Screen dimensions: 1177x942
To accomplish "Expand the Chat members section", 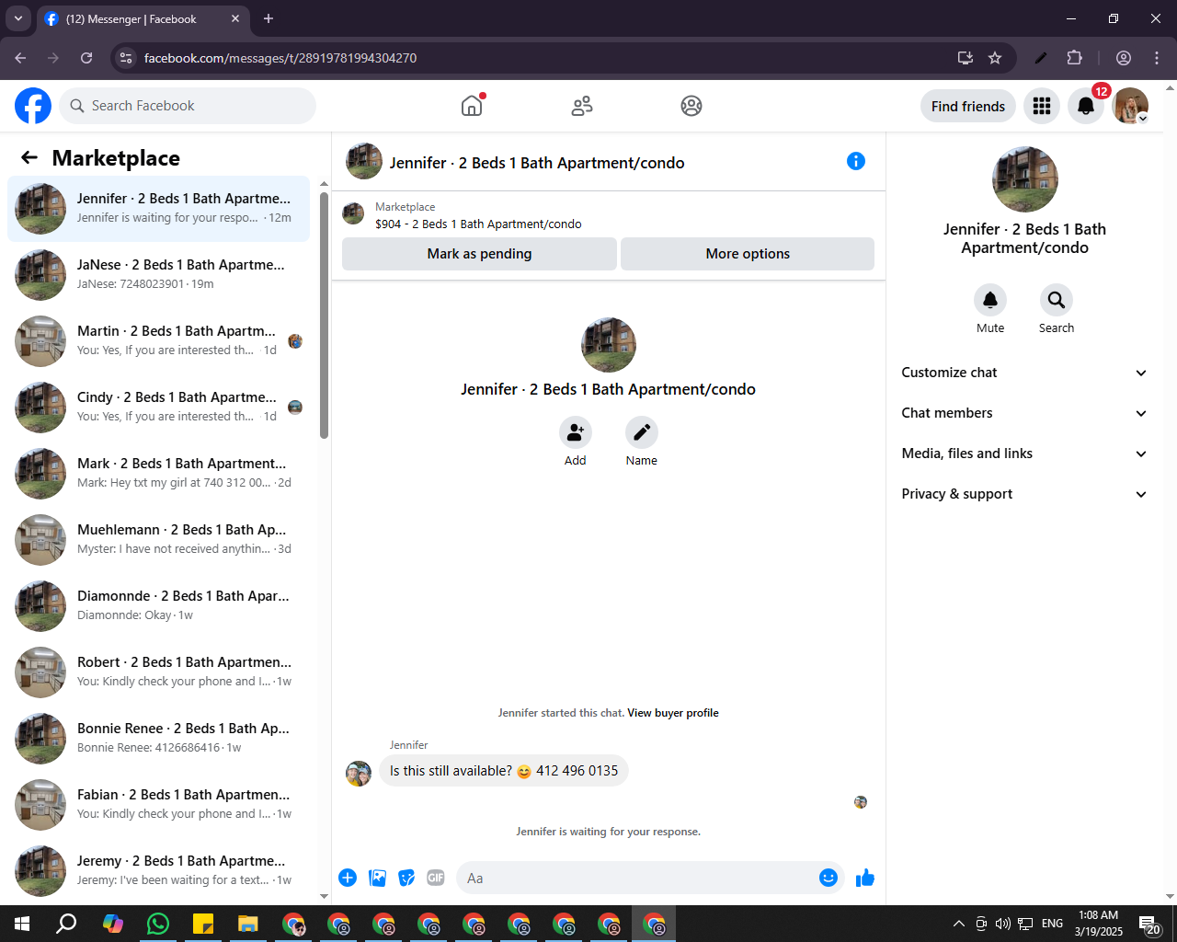I will (1024, 413).
